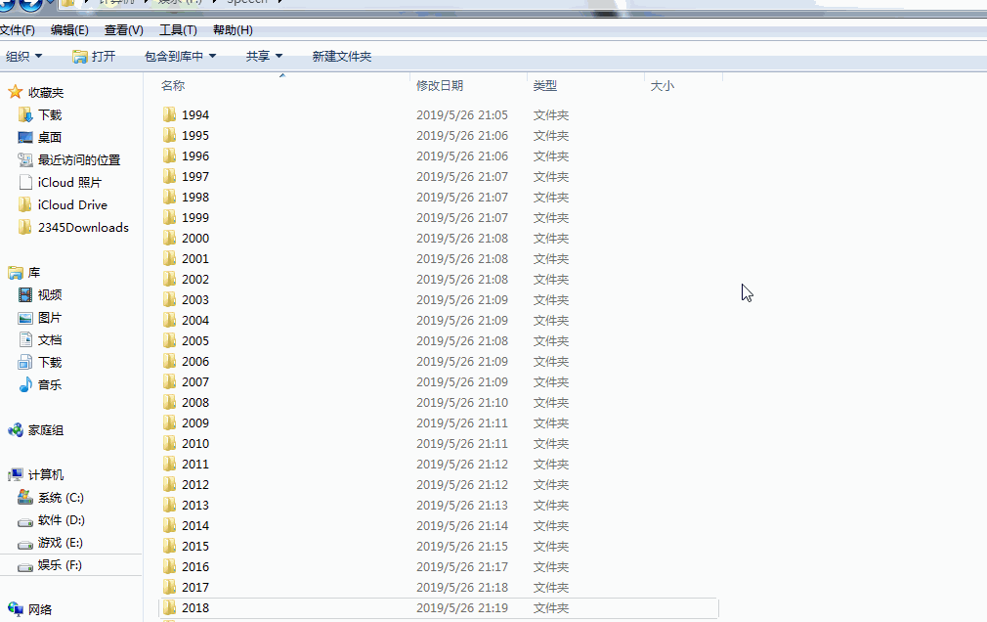Select the 2006 folder
Viewport: 987px width, 622px height.
[195, 361]
